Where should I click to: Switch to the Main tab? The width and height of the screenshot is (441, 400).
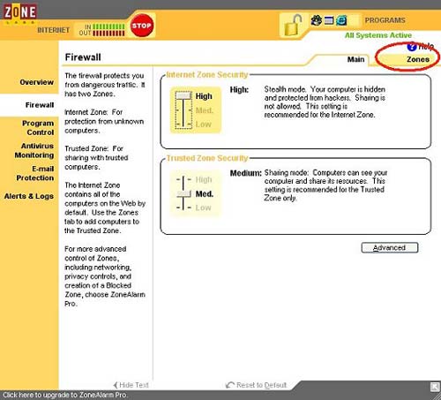pos(355,59)
